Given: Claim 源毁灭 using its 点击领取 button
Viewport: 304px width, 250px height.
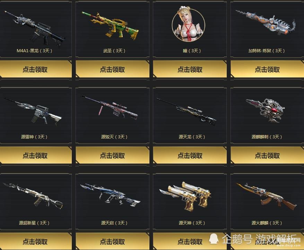Looking at the screenshot, I should [112, 155].
